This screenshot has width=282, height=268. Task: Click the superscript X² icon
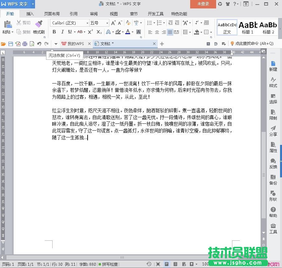point(90,32)
